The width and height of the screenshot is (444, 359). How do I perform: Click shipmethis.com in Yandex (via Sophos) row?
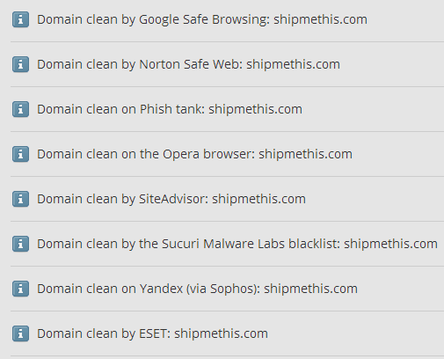pos(310,289)
